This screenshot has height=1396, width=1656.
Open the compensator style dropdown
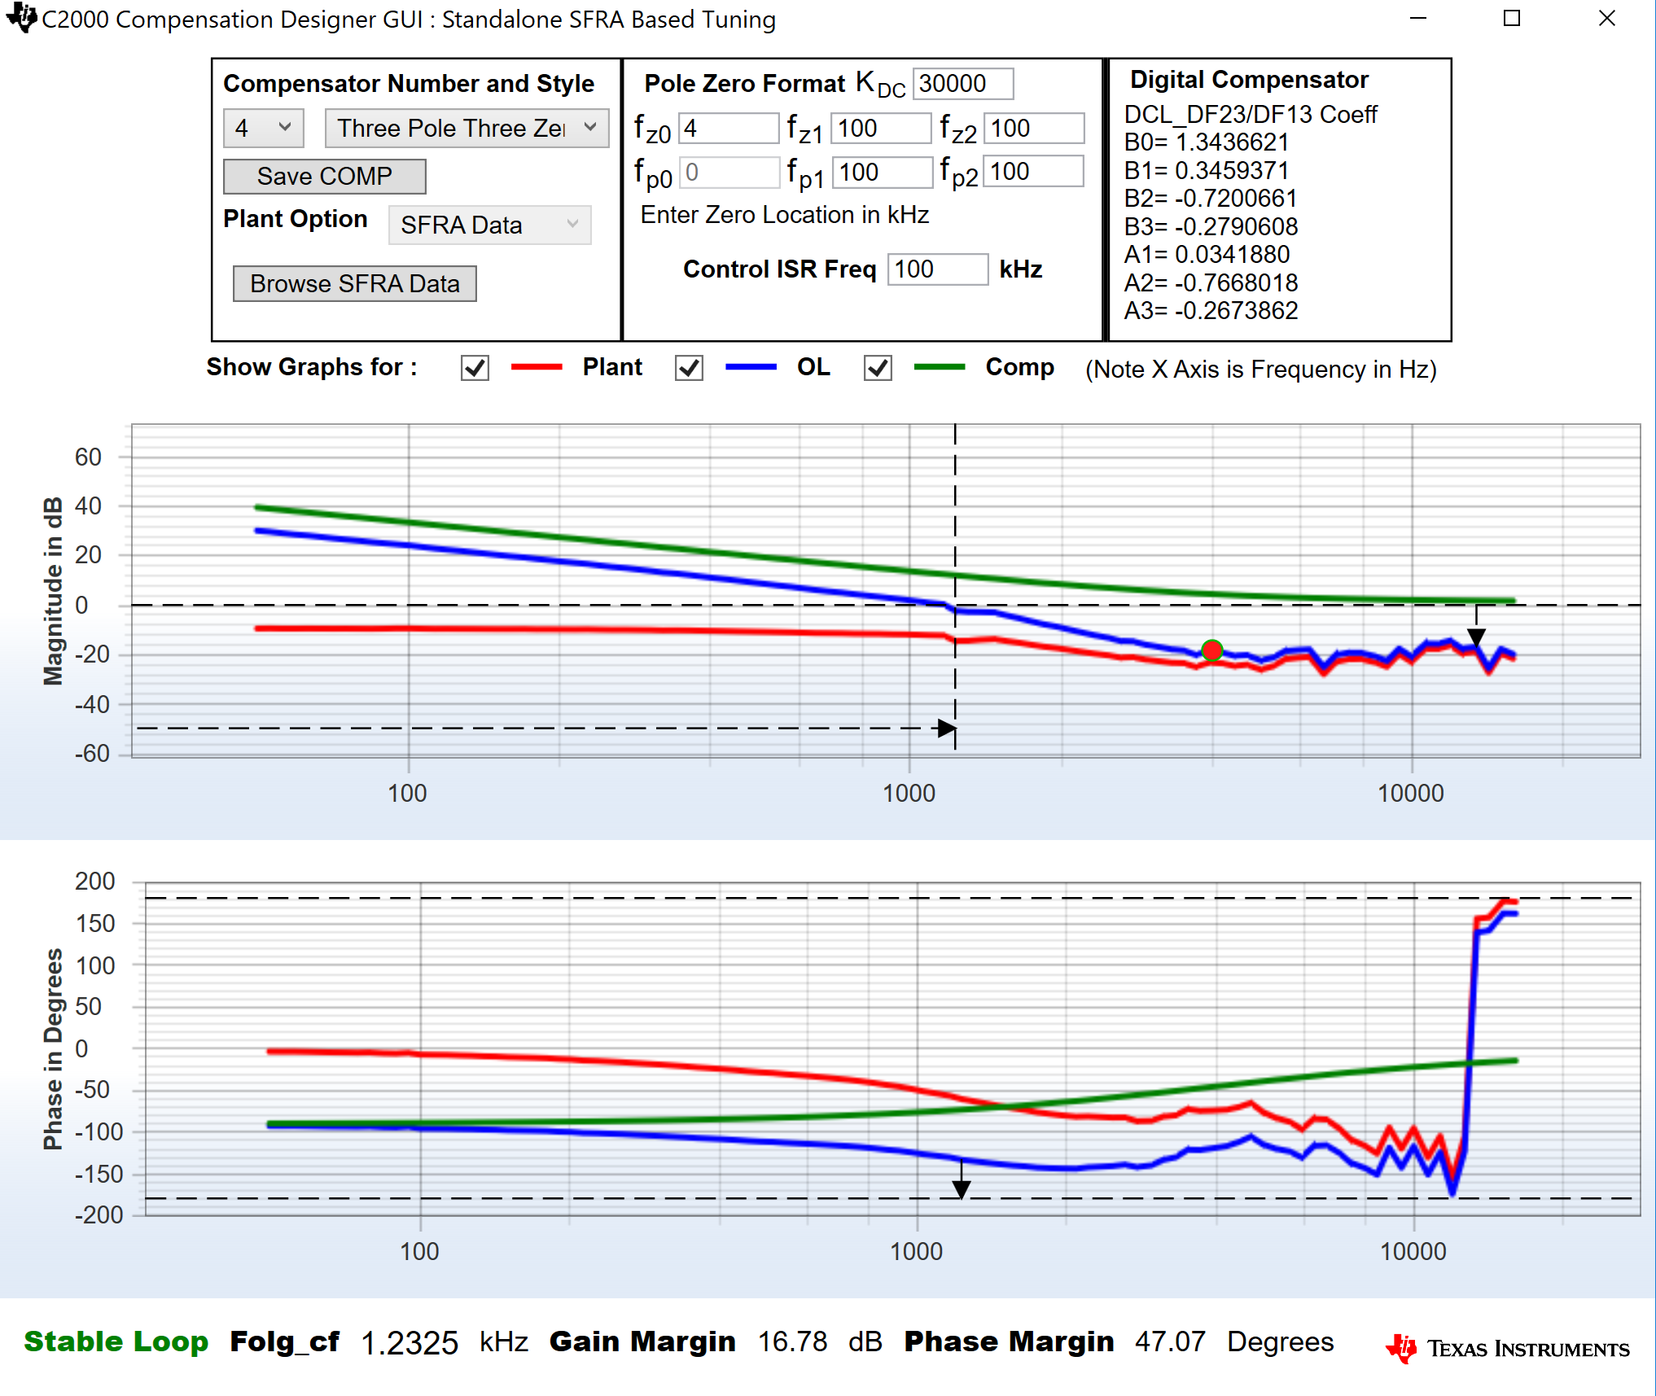(x=467, y=128)
